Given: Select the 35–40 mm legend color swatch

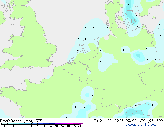Looking at the screenshot, I should coord(64,124).
